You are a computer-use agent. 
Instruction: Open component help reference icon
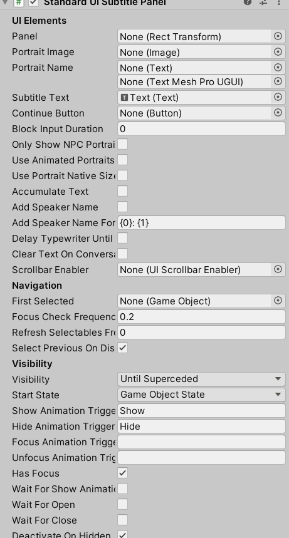(248, 2)
